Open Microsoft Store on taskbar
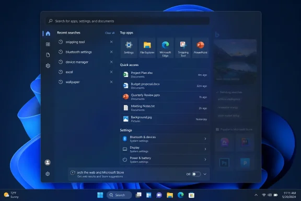 click(191, 195)
